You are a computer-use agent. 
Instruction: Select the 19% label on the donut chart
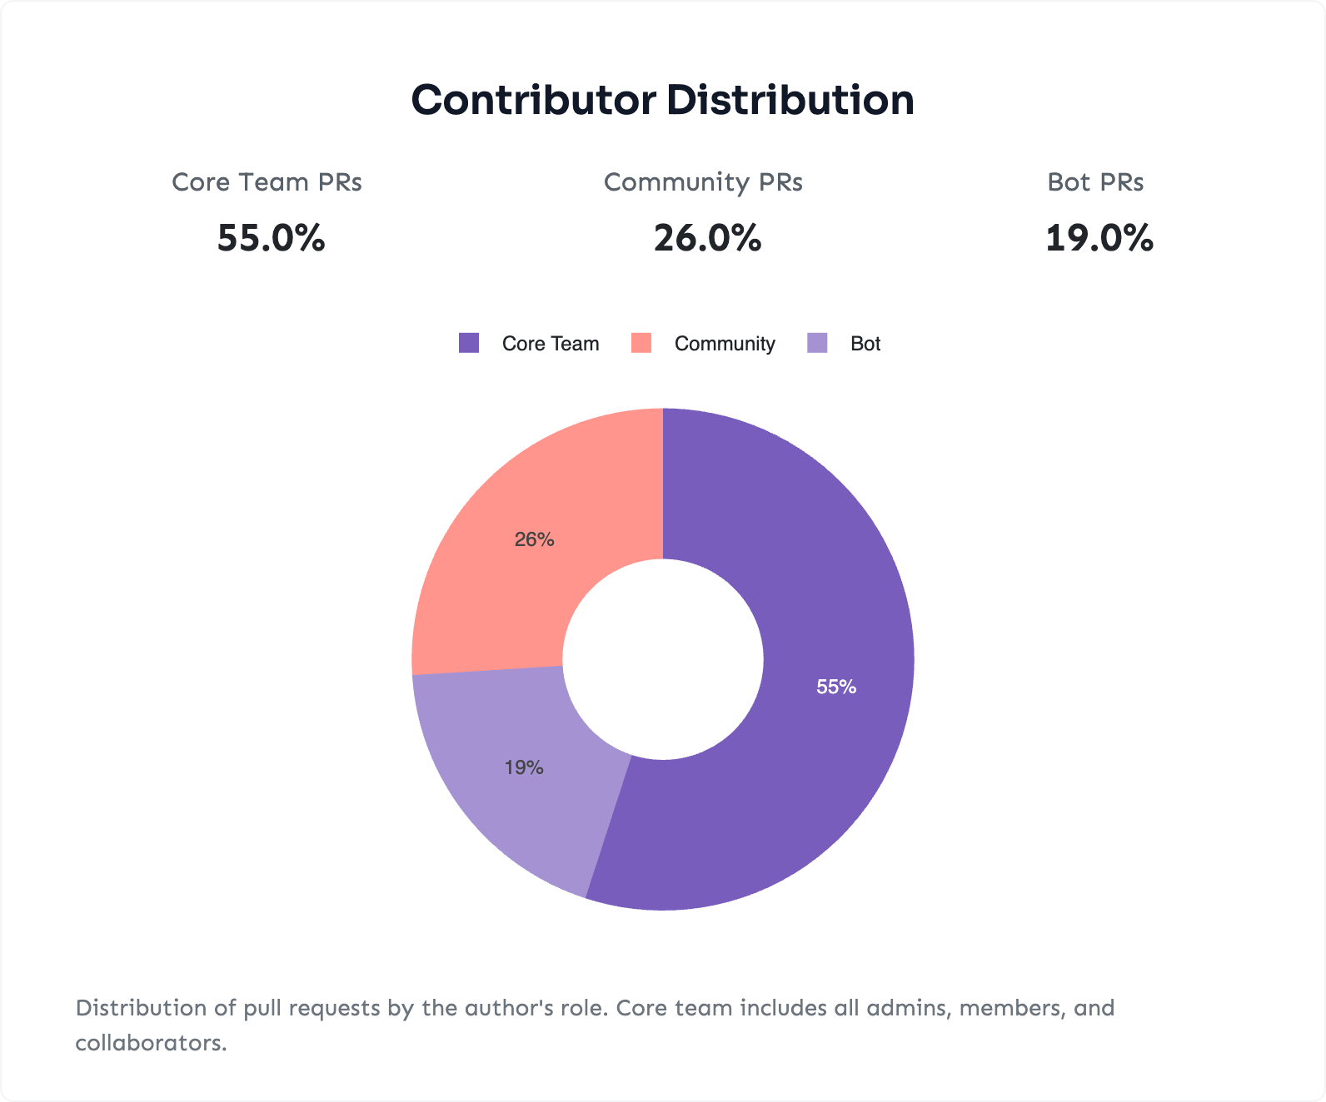pos(524,767)
